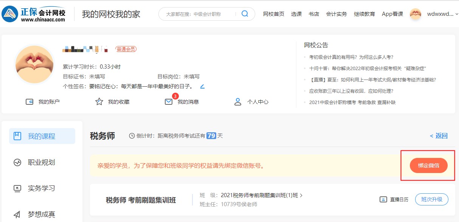The width and height of the screenshot is (459, 222).
Task: Click the large heart-hands profile picture
Action: 34,64
